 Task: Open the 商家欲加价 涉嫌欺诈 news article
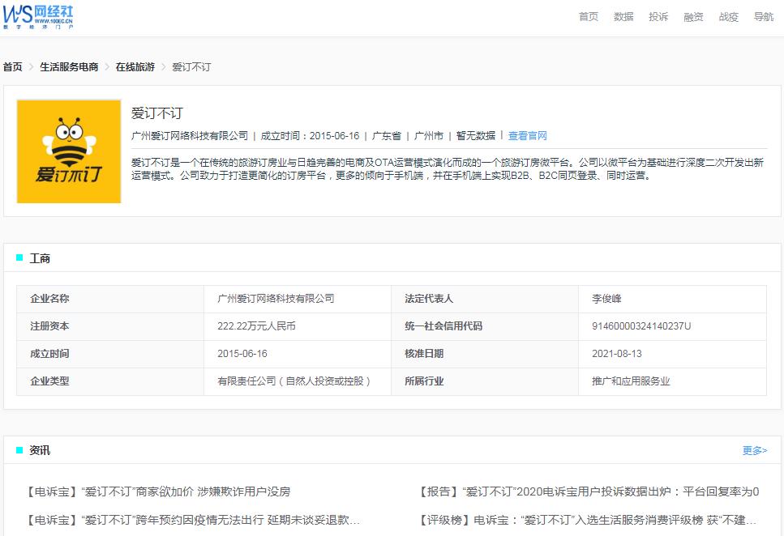point(160,490)
